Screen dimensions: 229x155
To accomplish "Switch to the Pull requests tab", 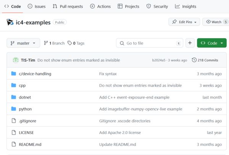I will click(68, 6).
